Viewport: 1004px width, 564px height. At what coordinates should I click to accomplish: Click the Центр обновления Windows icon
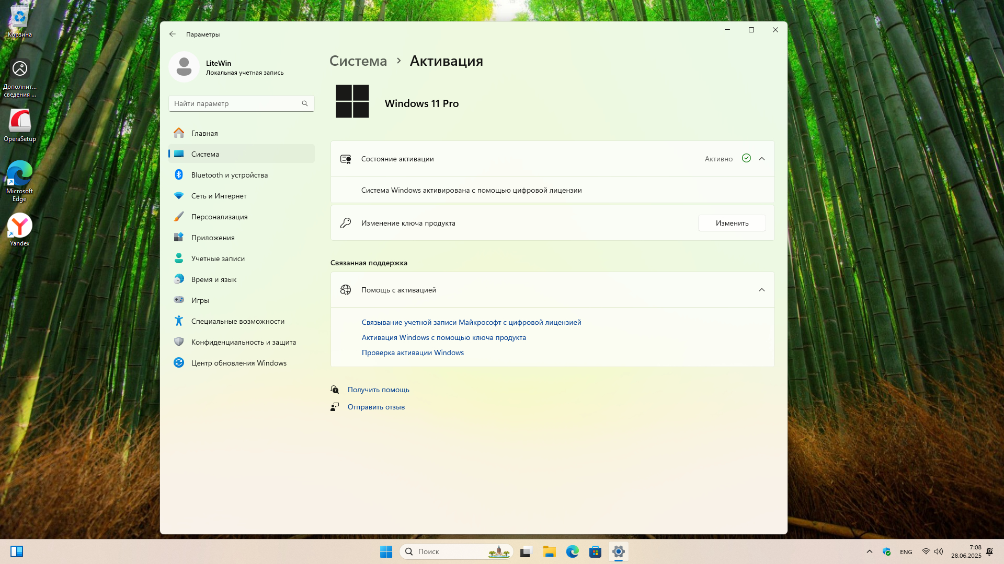179,363
